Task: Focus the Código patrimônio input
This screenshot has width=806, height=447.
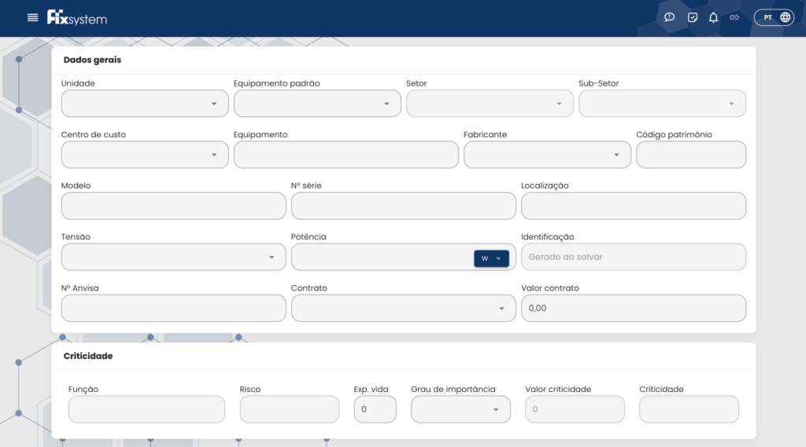Action: 690,155
